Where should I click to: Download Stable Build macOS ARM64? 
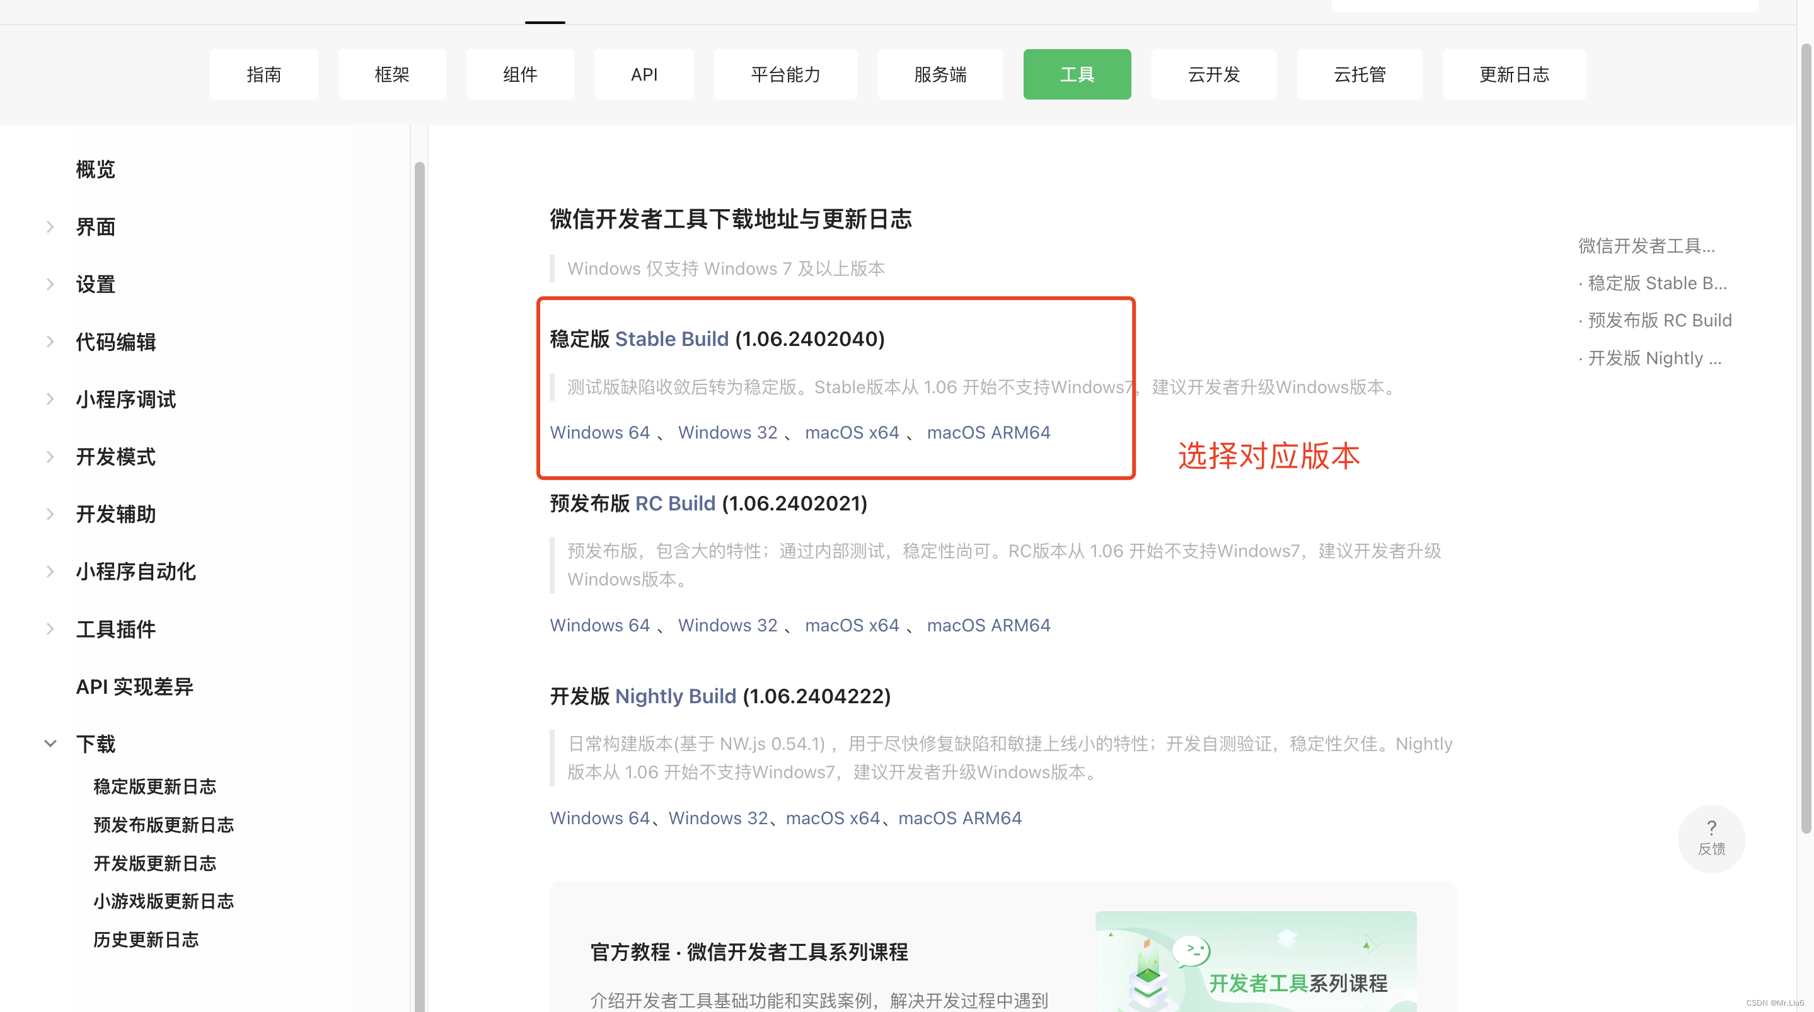pyautogui.click(x=988, y=432)
